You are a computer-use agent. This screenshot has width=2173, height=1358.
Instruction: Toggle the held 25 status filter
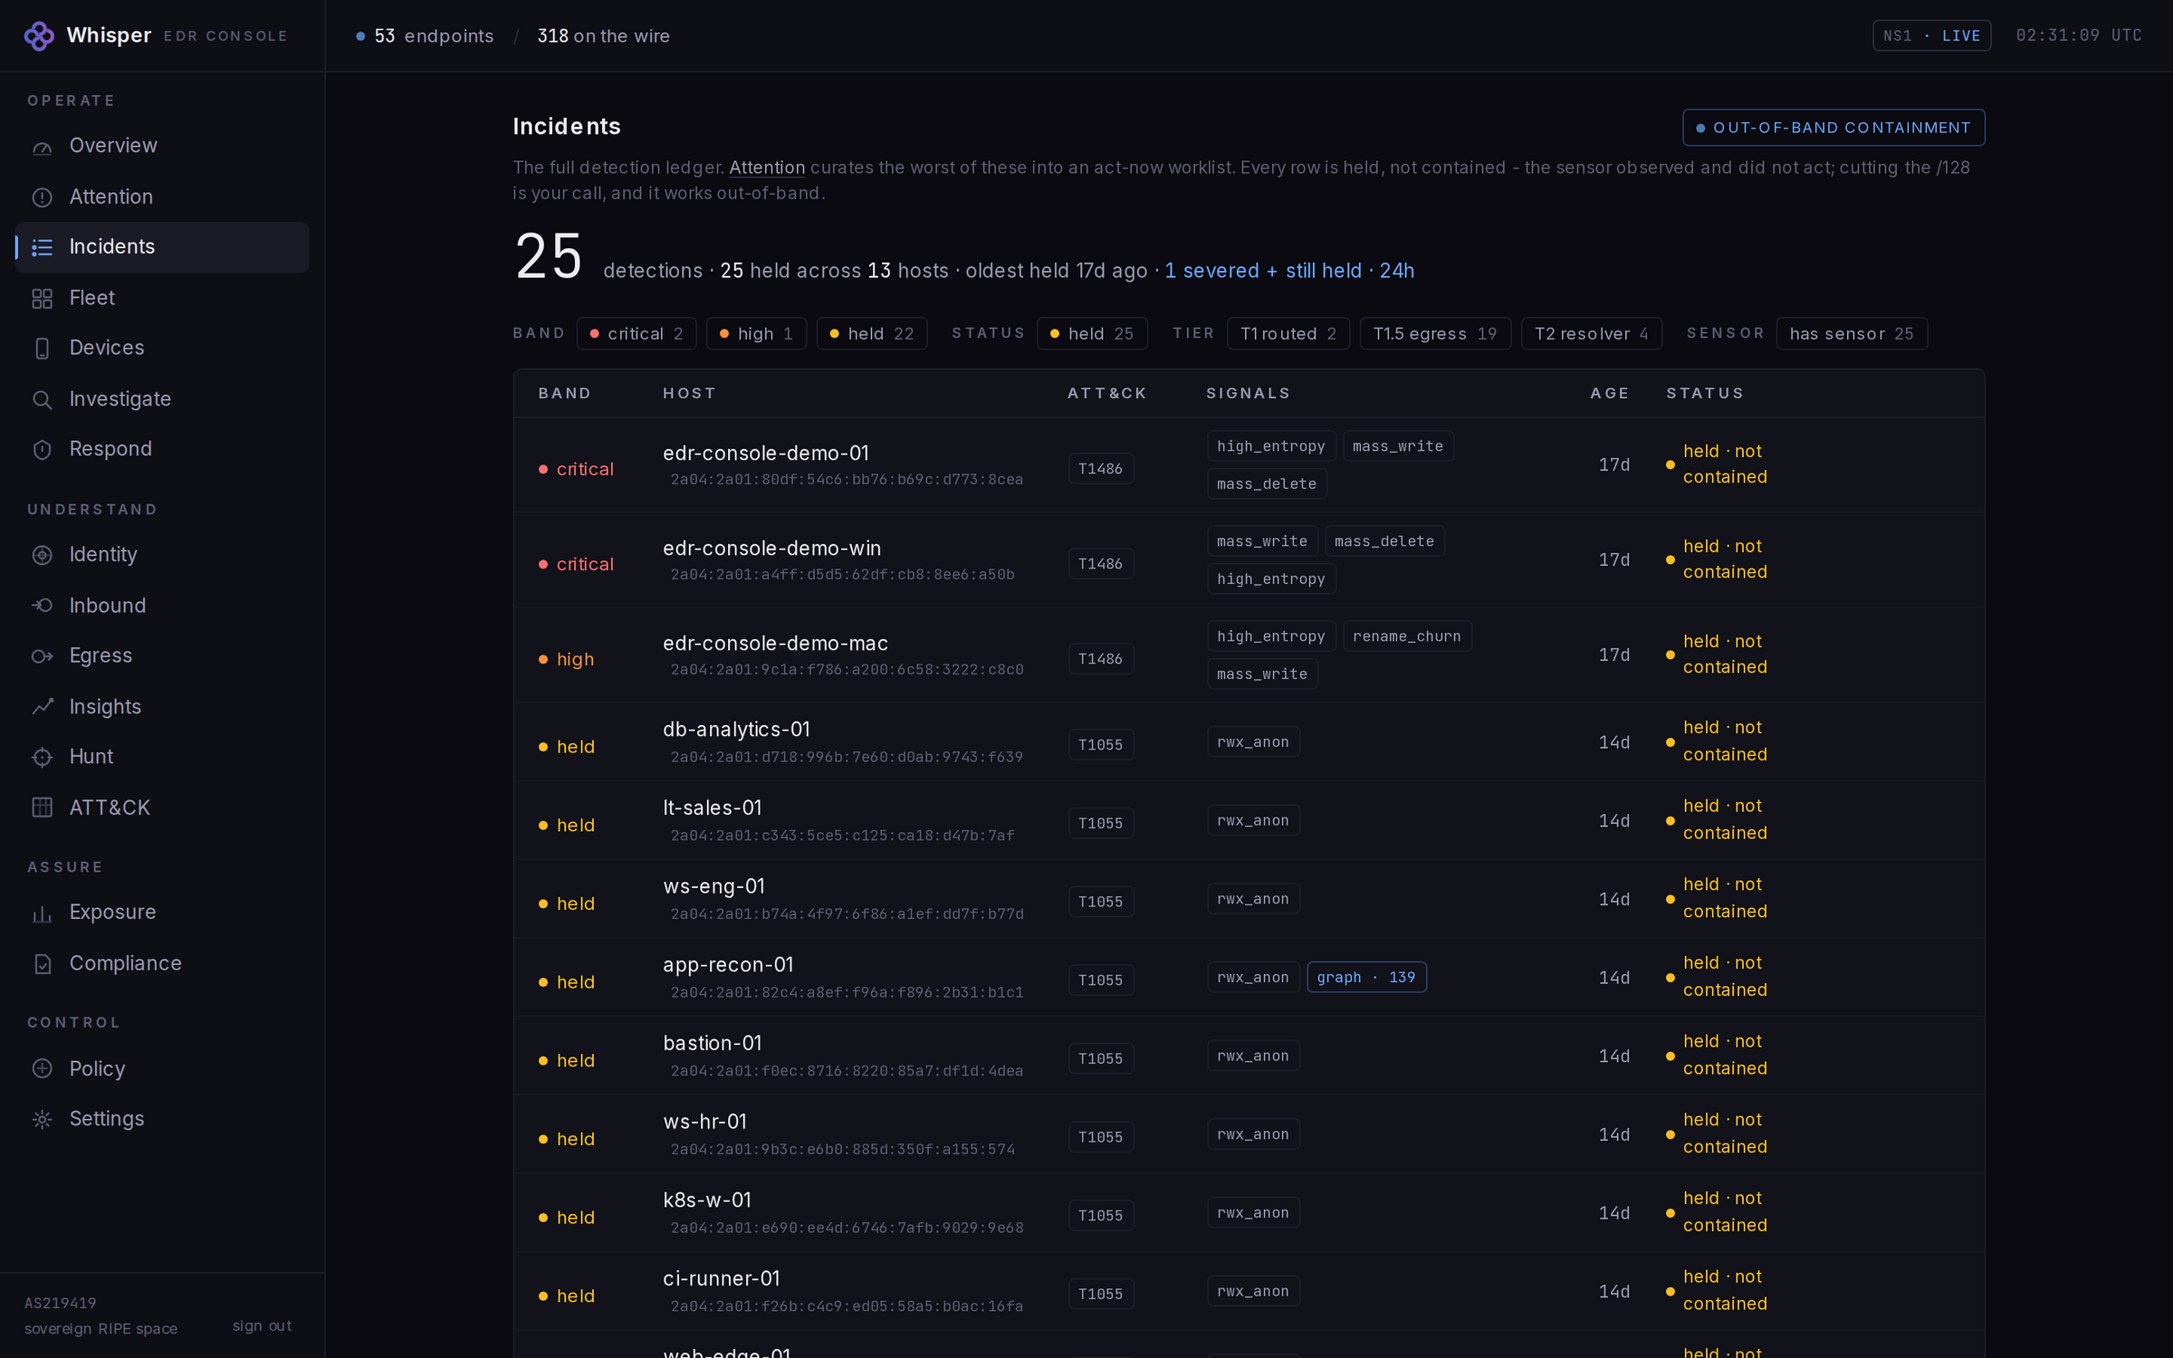point(1092,334)
